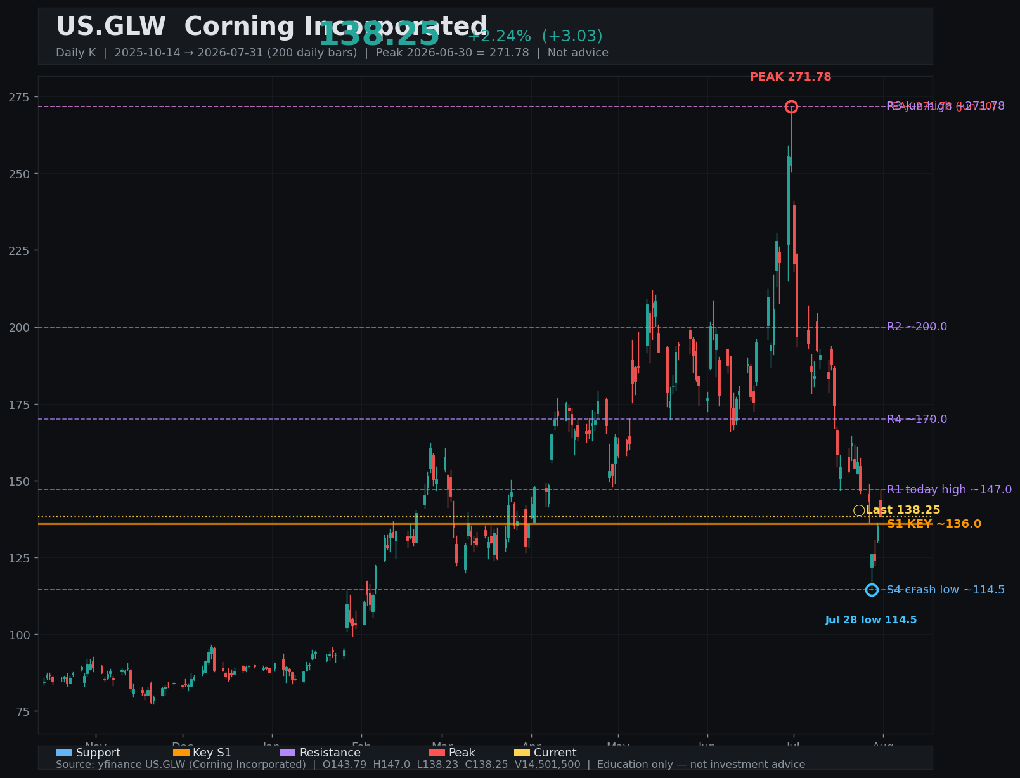Click the 'R1 today high ~147.0' label
This screenshot has height=778, width=1020.
(949, 489)
